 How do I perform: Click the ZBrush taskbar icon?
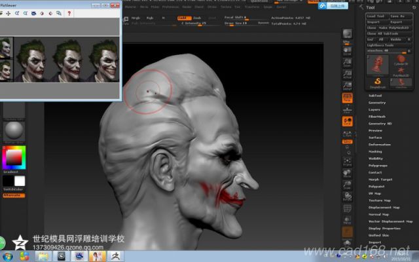[115, 256]
